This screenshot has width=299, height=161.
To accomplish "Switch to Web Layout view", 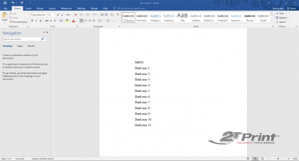I will (x=262, y=159).
